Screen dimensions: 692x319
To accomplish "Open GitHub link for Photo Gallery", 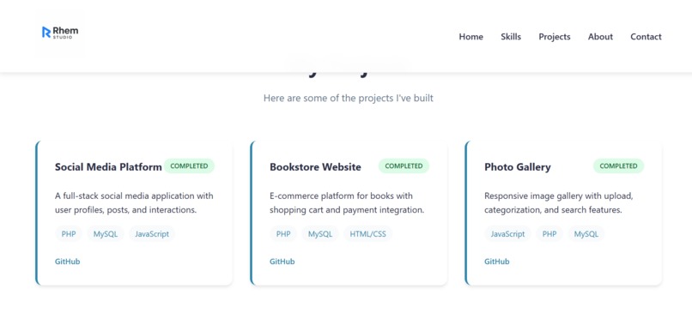I will tap(497, 262).
